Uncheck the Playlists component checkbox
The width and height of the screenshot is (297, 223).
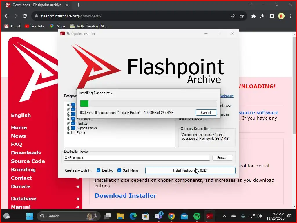pyautogui.click(x=73, y=123)
